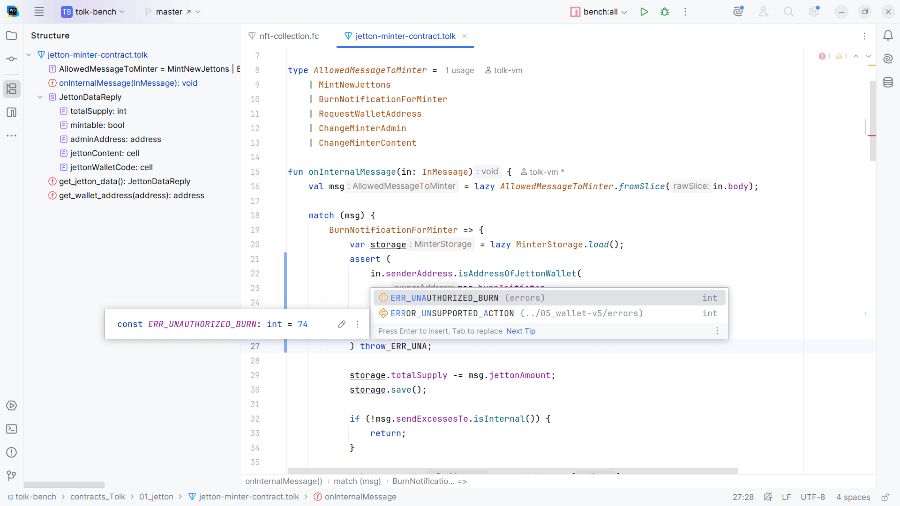Open 01_jetton breadcrumb
900x506 pixels.
click(x=156, y=497)
